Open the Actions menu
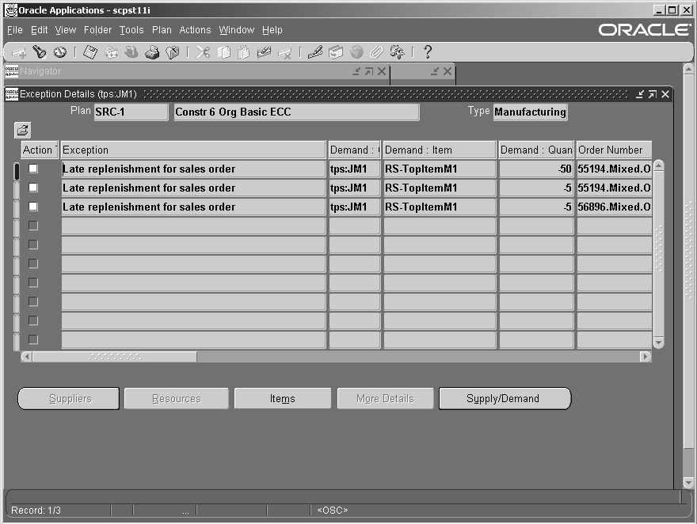This screenshot has height=524, width=697. (x=195, y=30)
